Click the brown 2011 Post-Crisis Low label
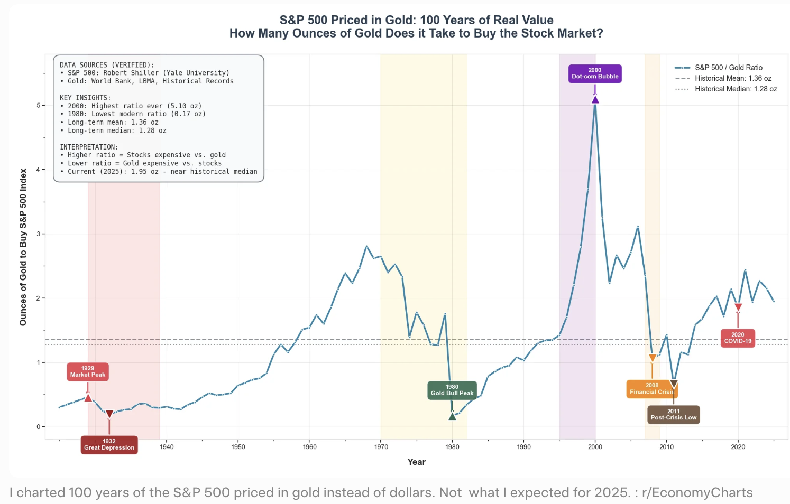This screenshot has height=504, width=790. (674, 414)
